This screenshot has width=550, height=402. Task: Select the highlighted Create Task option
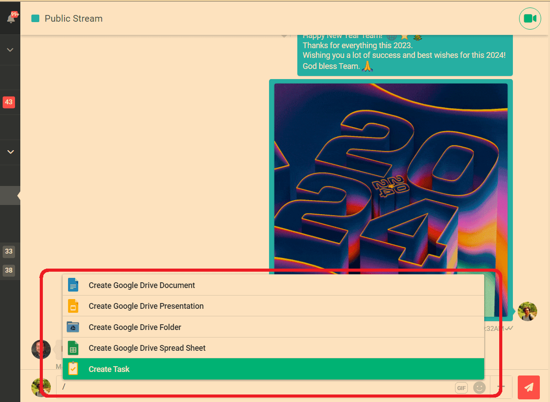(x=109, y=369)
